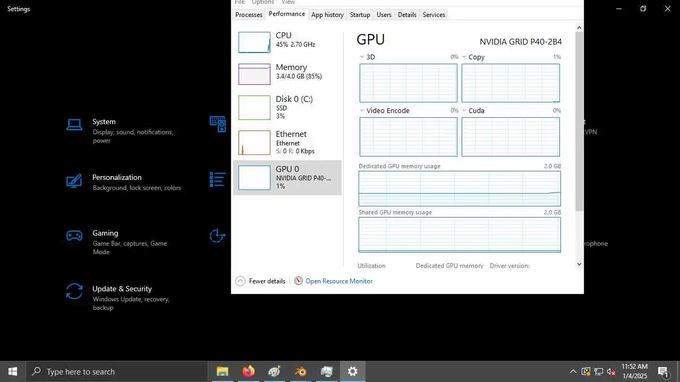Open the Startup tab
This screenshot has width=680, height=382.
point(360,15)
